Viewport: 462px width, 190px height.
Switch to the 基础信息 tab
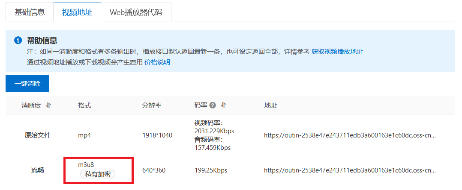click(30, 12)
